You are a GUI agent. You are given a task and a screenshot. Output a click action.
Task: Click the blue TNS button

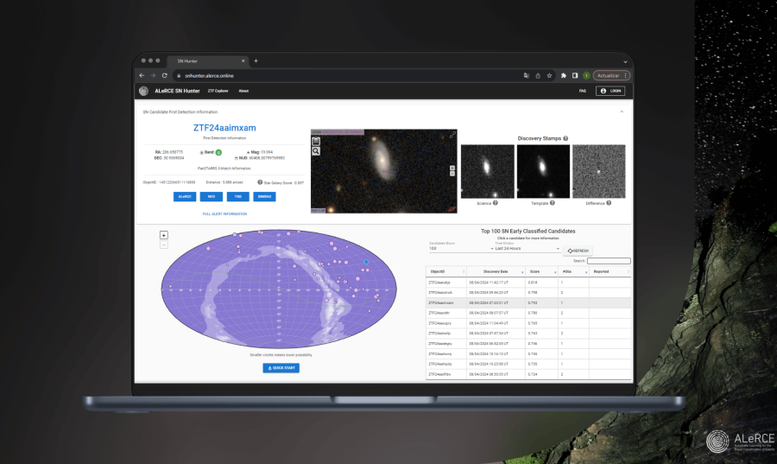pyautogui.click(x=238, y=197)
